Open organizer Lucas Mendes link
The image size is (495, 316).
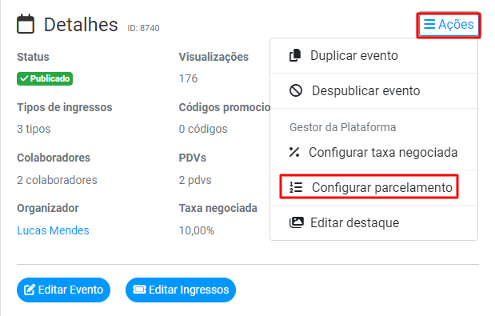tap(53, 230)
